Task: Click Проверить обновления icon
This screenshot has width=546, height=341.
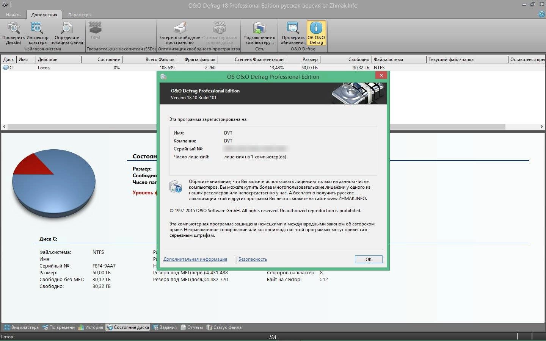Action: click(x=293, y=33)
